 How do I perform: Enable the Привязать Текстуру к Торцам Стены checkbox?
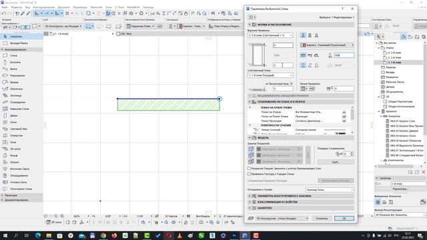coord(249,174)
